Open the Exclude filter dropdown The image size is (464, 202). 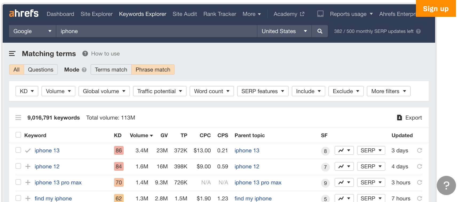click(346, 91)
